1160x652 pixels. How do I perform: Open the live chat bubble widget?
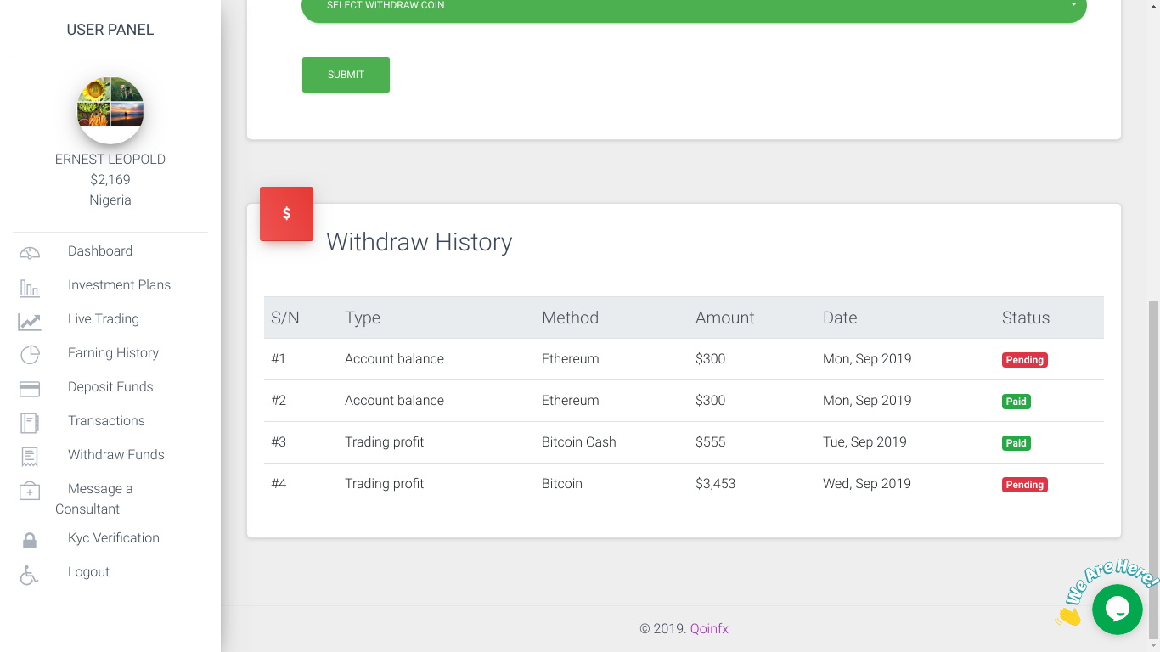pyautogui.click(x=1117, y=610)
